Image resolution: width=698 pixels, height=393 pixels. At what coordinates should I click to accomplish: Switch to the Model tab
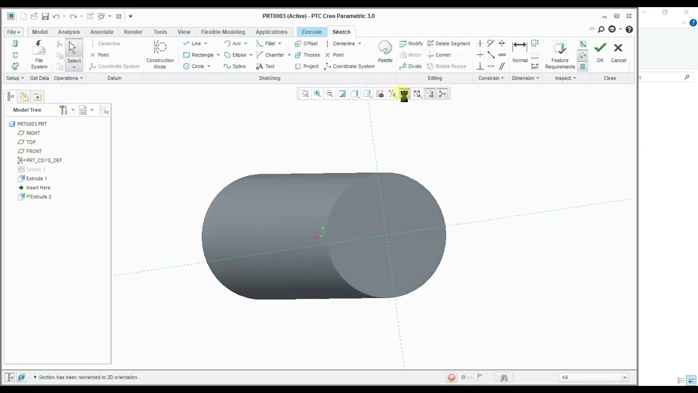pyautogui.click(x=40, y=32)
